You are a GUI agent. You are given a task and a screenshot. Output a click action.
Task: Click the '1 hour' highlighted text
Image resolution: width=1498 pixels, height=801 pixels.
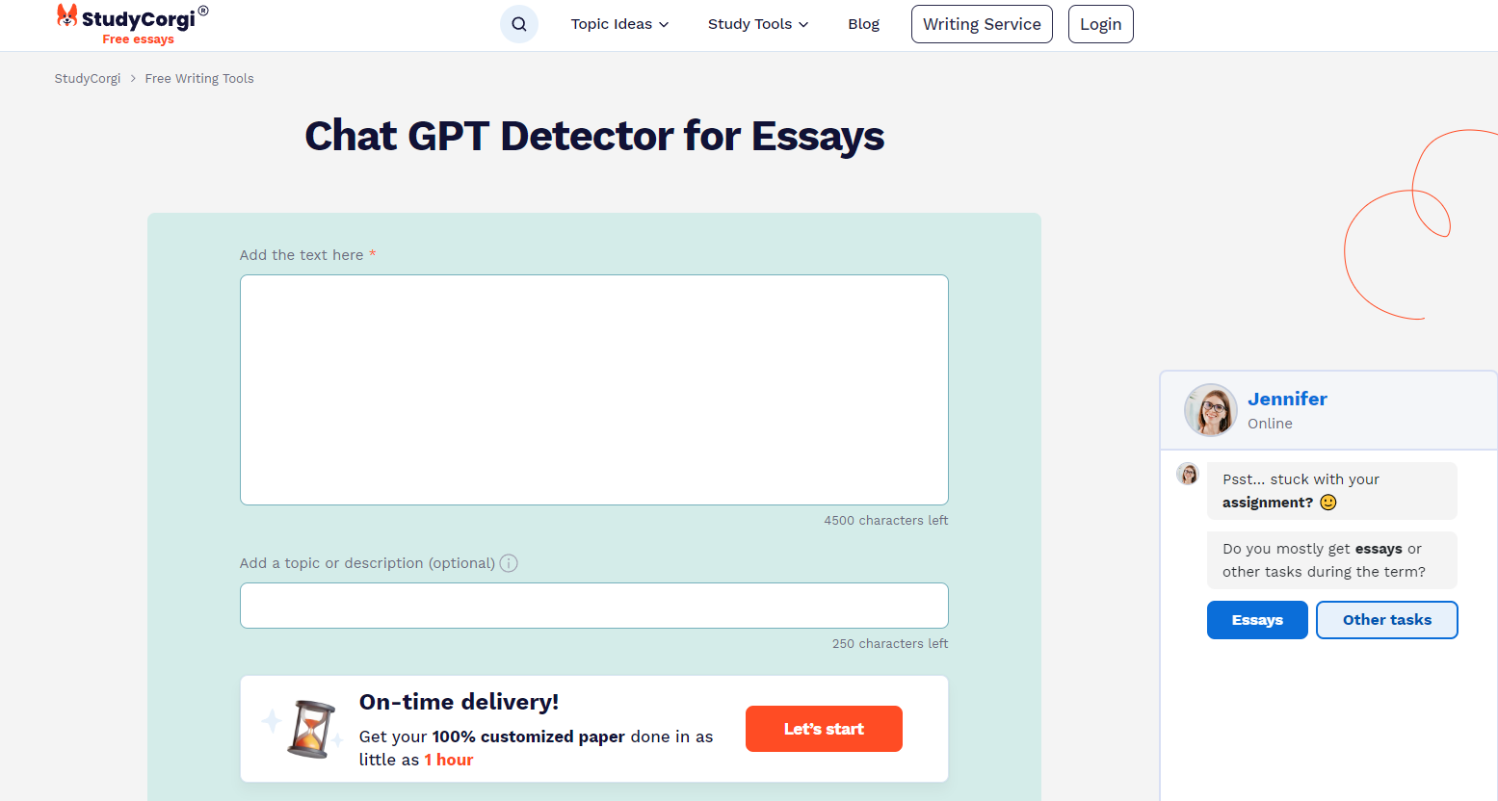449,760
